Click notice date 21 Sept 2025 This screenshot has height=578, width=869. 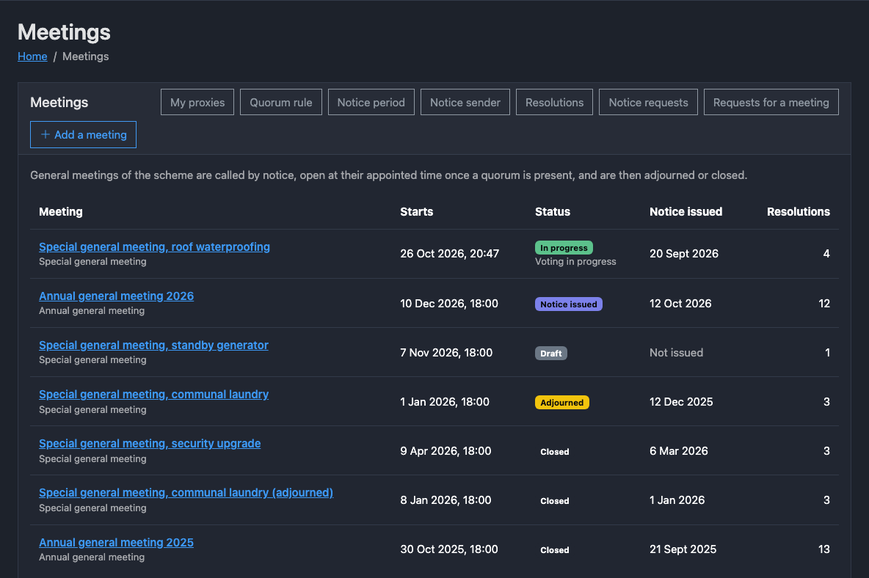(x=683, y=549)
